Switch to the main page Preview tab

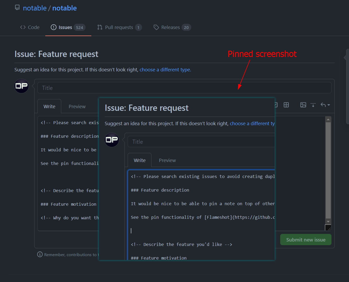(77, 106)
